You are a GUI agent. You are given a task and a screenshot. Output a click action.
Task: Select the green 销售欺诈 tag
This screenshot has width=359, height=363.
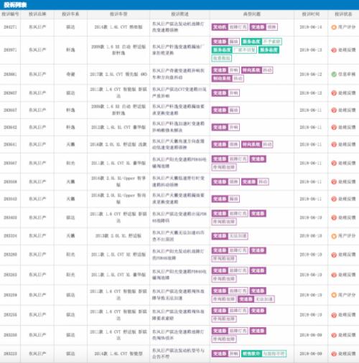tap(251, 354)
